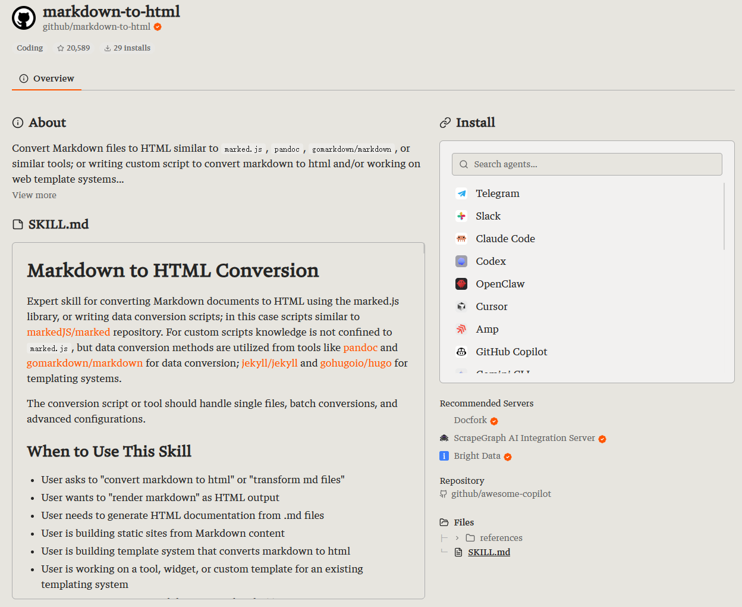The height and width of the screenshot is (607, 742).
Task: Click the "Recommended Servers" label
Action: pos(486,403)
